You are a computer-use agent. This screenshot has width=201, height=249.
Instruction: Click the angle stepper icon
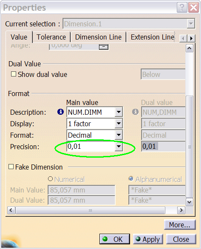(104, 47)
